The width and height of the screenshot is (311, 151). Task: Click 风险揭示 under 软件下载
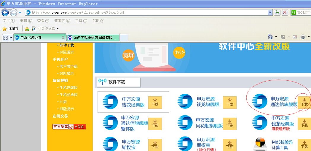pyautogui.click(x=67, y=52)
